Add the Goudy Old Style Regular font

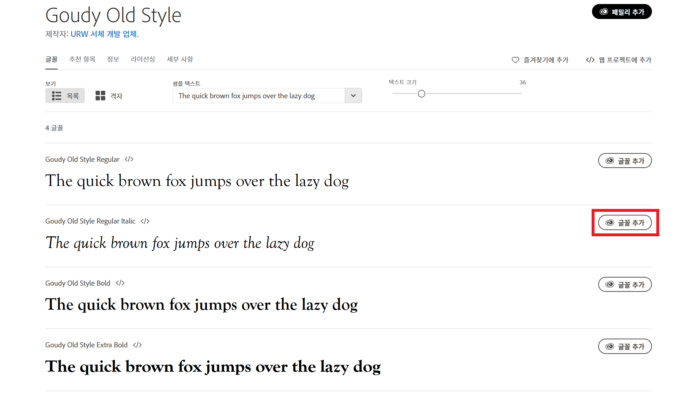625,161
